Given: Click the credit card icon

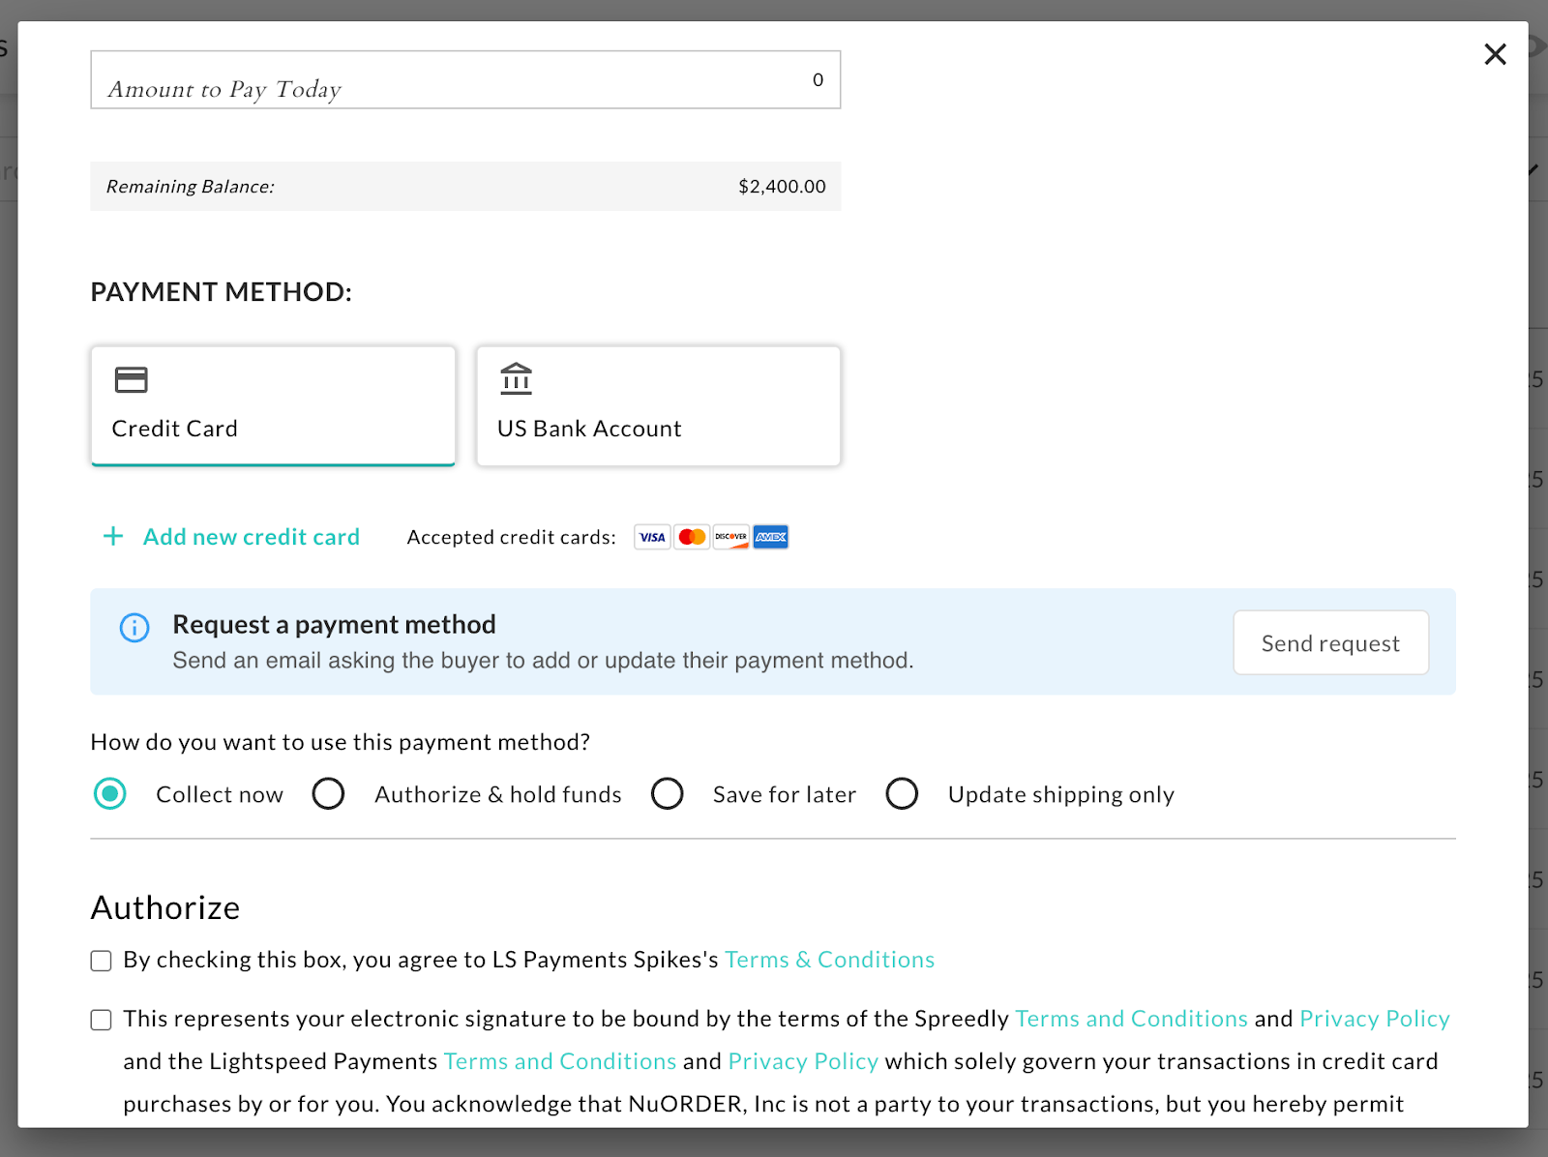Looking at the screenshot, I should click(132, 380).
